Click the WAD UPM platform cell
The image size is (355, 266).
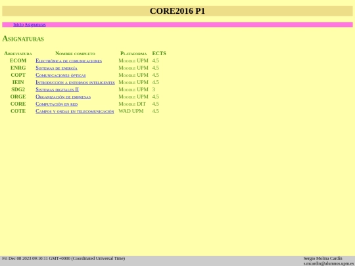pos(131,111)
